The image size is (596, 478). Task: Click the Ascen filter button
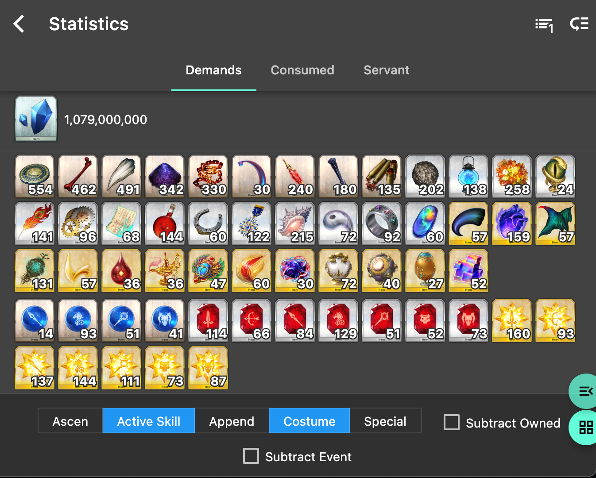pyautogui.click(x=70, y=421)
